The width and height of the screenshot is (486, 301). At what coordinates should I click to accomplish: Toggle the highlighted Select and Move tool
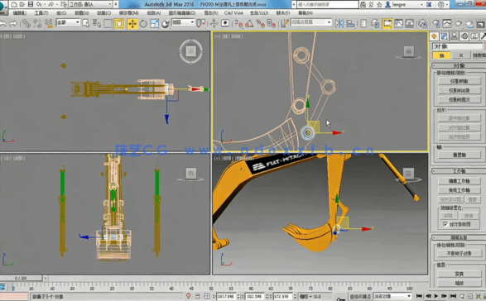click(x=132, y=23)
